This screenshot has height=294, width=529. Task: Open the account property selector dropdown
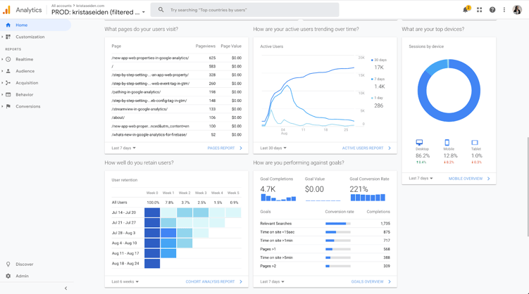(98, 12)
